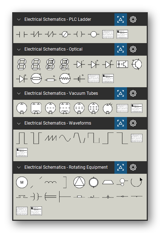This screenshot has width=160, height=233.
Task: Open the titled note thumbnail in Waveforms
Action: [x=22, y=152]
